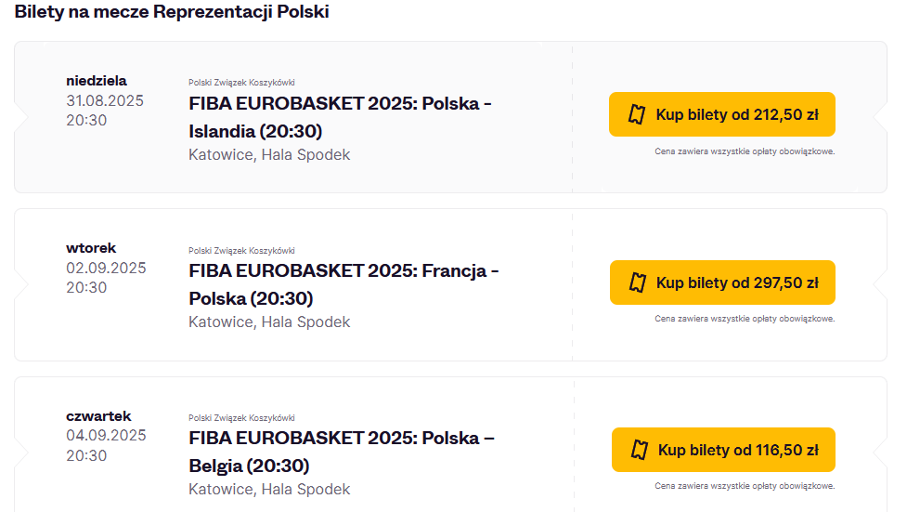
Task: Open Francja - Polska match title
Action: pyautogui.click(x=343, y=284)
